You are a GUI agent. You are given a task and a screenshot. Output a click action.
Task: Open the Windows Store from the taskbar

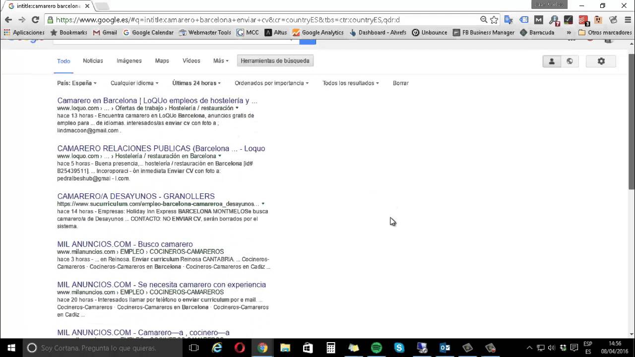[x=308, y=348]
